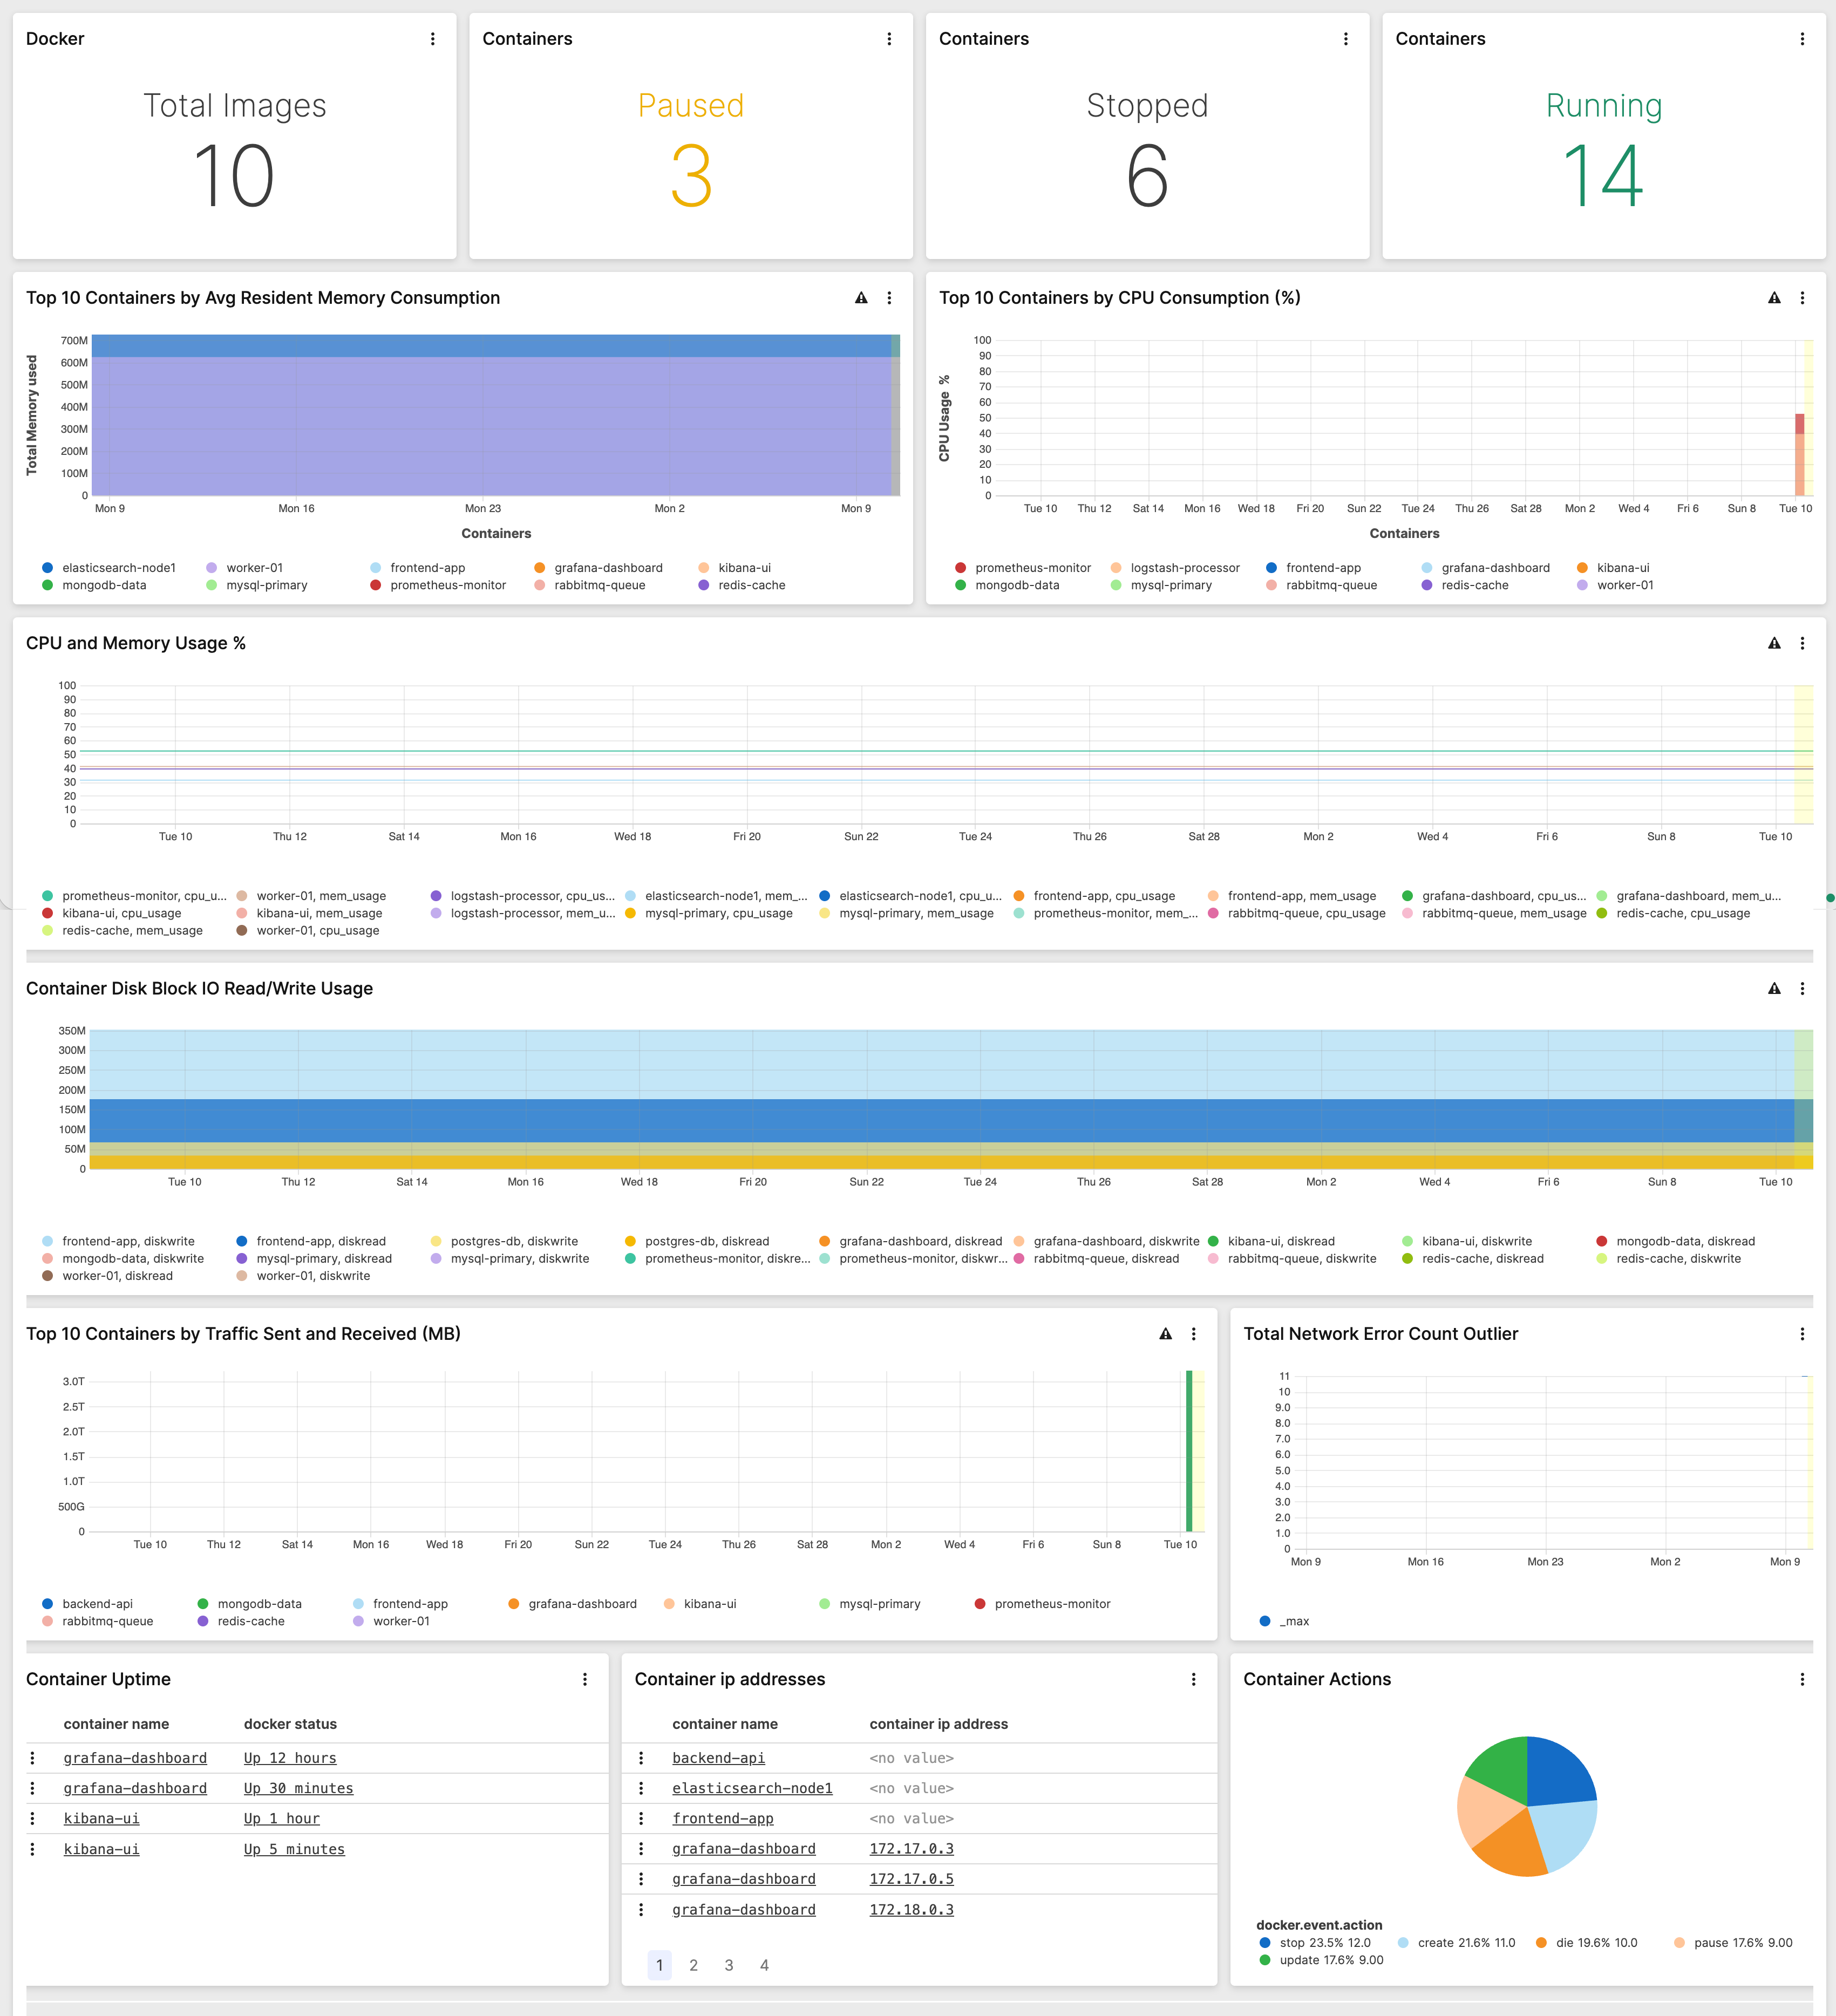
Task: Open the Container ip addresses panel menu
Action: click(x=1193, y=1680)
